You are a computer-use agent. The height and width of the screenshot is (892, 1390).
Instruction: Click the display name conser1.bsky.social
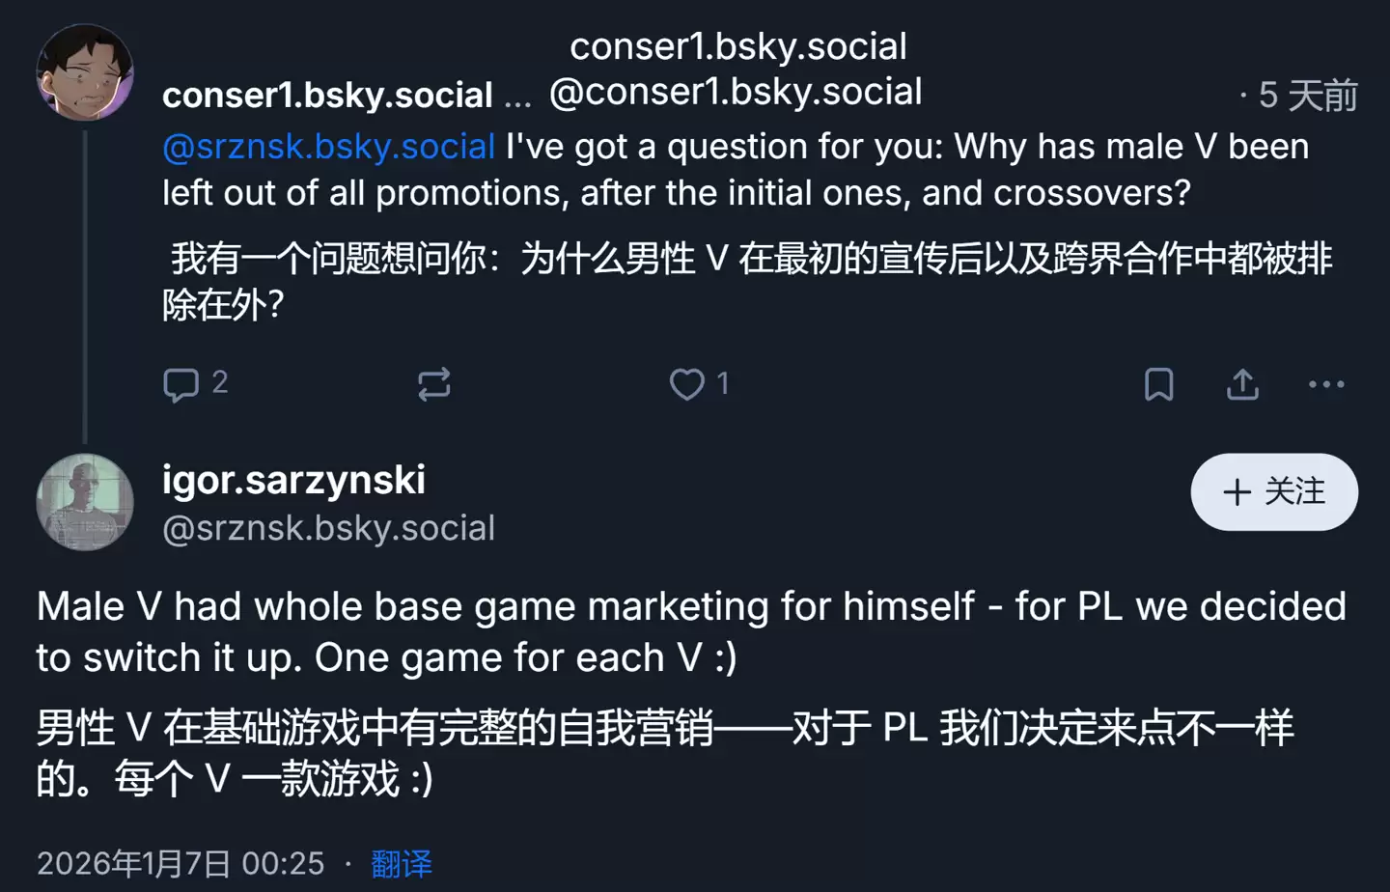click(x=328, y=94)
